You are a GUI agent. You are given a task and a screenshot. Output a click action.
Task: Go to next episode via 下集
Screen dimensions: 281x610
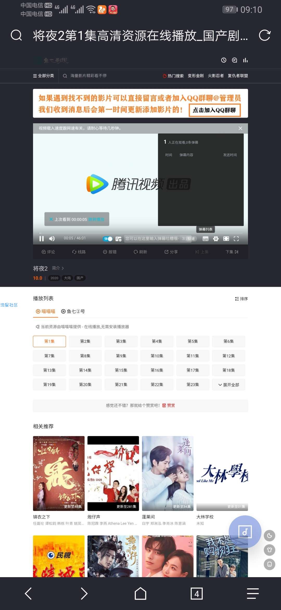[x=232, y=252]
